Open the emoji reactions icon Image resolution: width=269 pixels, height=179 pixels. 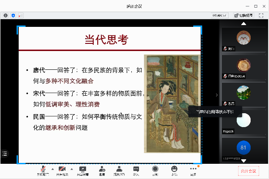174,169
